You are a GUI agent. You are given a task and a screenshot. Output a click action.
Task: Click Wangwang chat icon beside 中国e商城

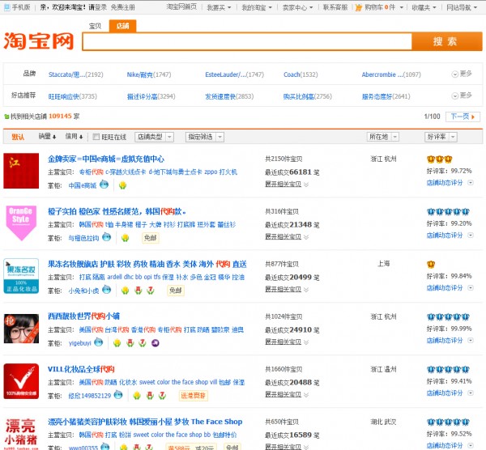click(104, 185)
